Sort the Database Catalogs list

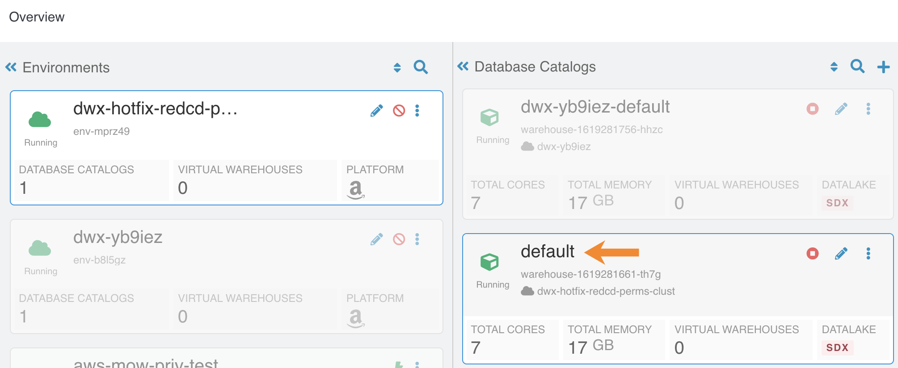click(834, 67)
